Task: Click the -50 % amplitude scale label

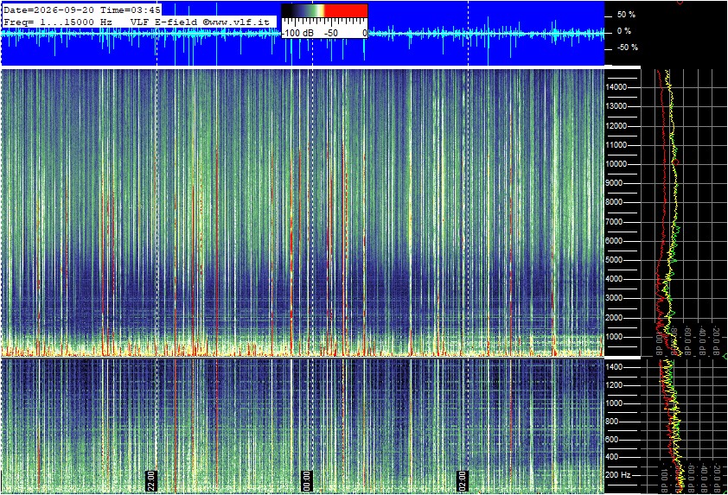Action: tap(627, 48)
